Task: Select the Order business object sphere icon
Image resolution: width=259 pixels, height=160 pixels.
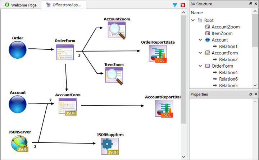Action: [x=18, y=49]
